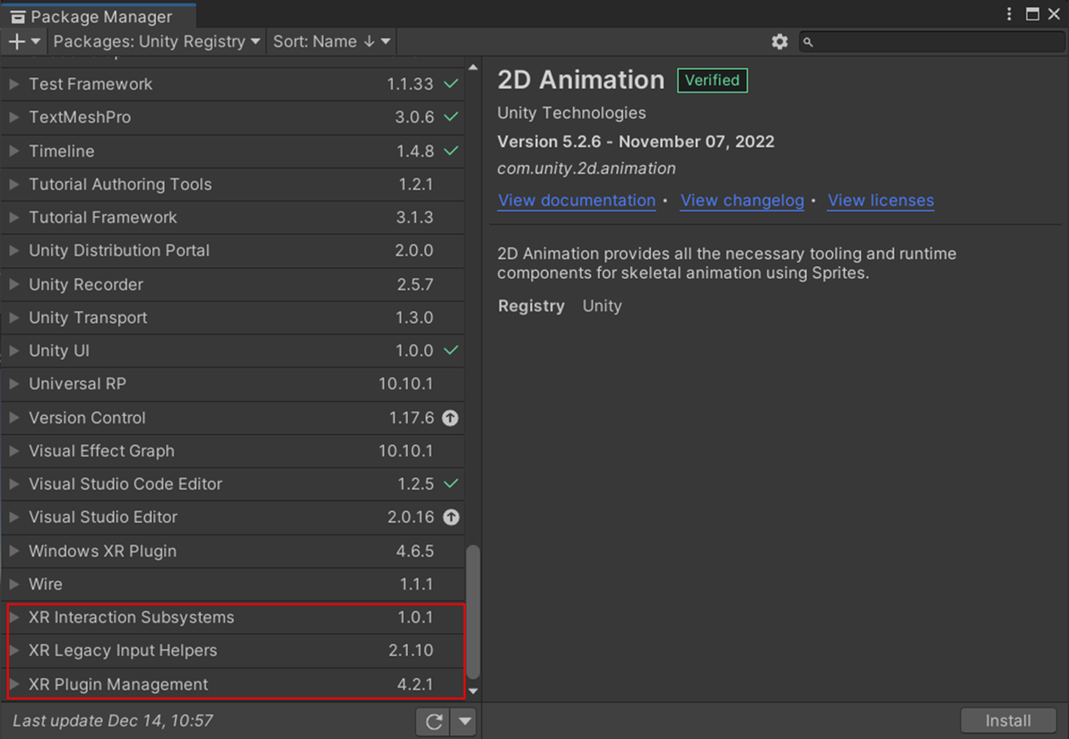
Task: Click the Version Control update arrow icon
Action: click(x=450, y=418)
